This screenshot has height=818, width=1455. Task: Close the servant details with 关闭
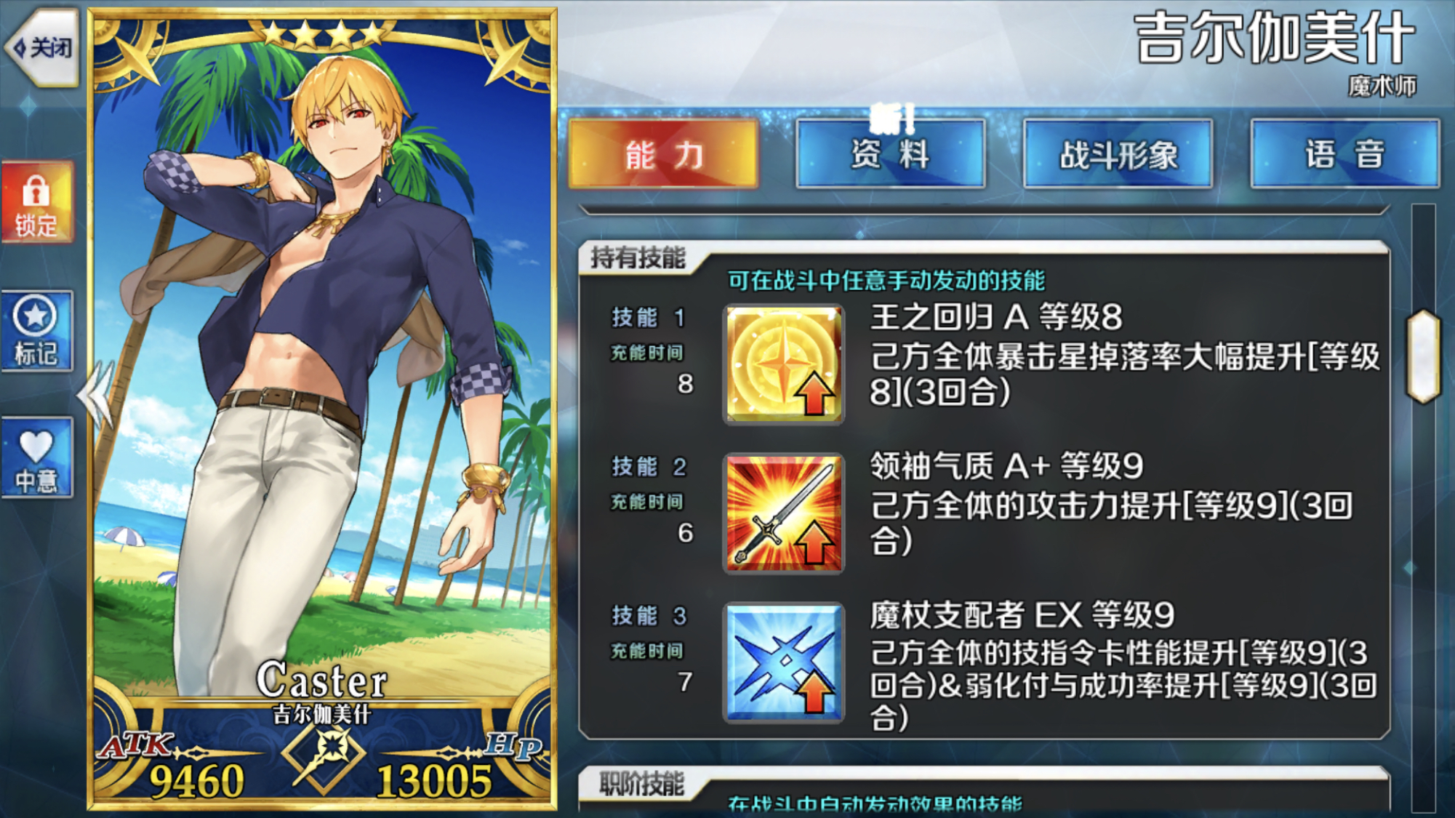41,48
